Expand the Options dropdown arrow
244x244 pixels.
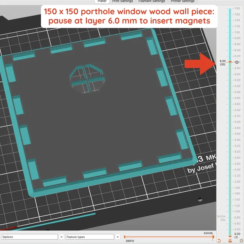tap(61, 237)
